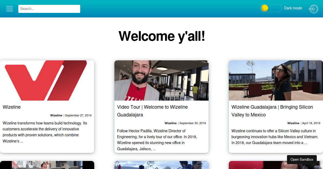The height and width of the screenshot is (169, 323).
Task: Click the "September 30, 2019" date text
Action: click(193, 123)
